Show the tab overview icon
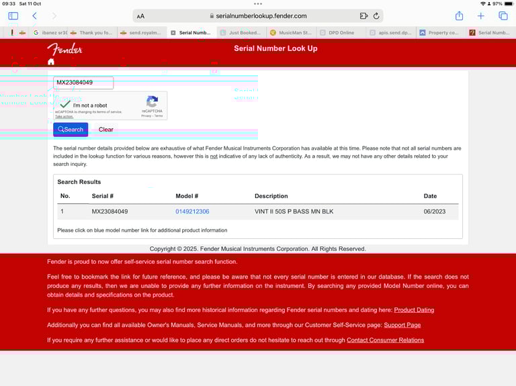This screenshot has width=516, height=386. point(503,16)
